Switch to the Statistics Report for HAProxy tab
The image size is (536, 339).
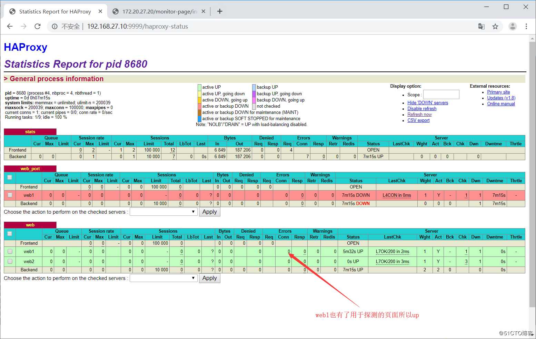55,11
